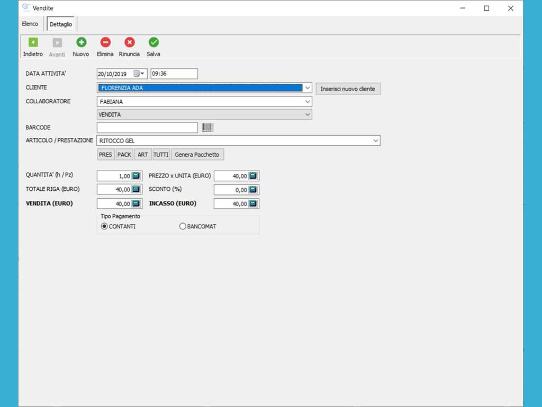542x407 pixels.
Task: Expand the ARTICOLO / PRESTAZIONE dropdown
Action: 375,140
